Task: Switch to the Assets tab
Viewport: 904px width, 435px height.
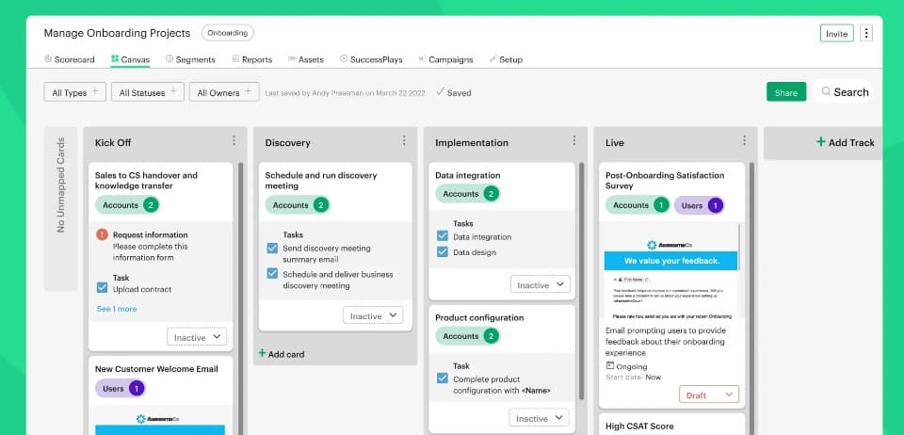Action: [x=306, y=59]
